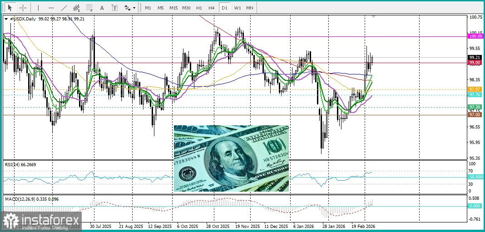Click the hundred-dollar bill image on chart
Screen dimensions: 485x232
click(x=231, y=158)
